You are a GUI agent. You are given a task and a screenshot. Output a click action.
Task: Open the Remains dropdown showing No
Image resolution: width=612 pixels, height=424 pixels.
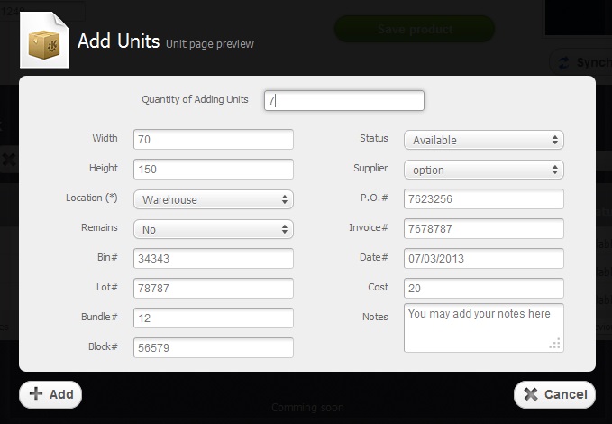[x=214, y=229]
